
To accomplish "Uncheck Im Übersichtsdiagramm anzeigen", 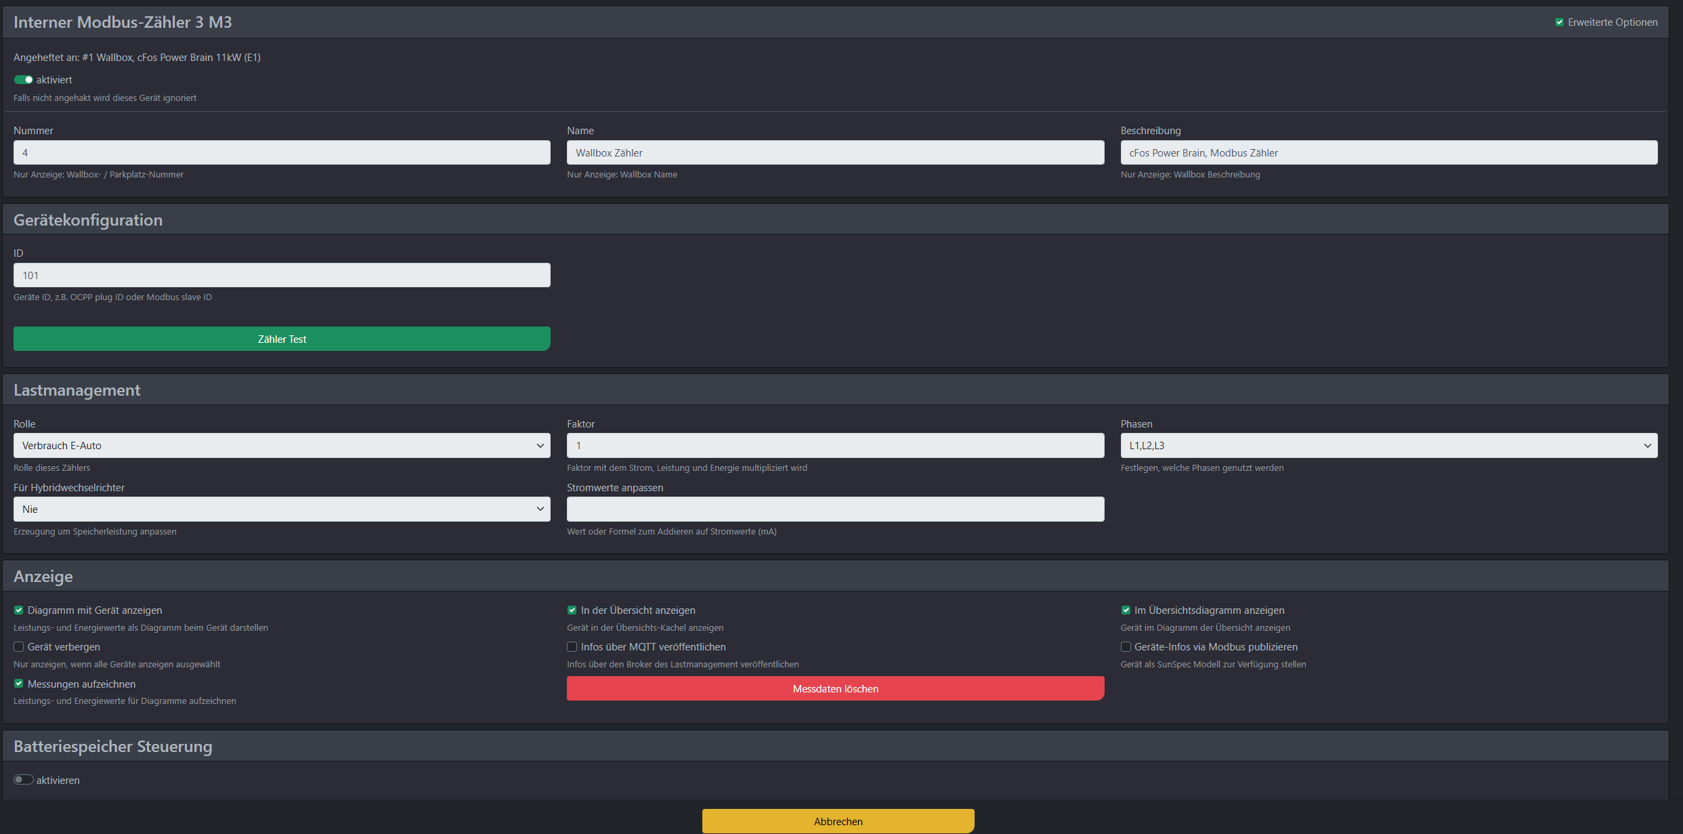I will (x=1126, y=610).
